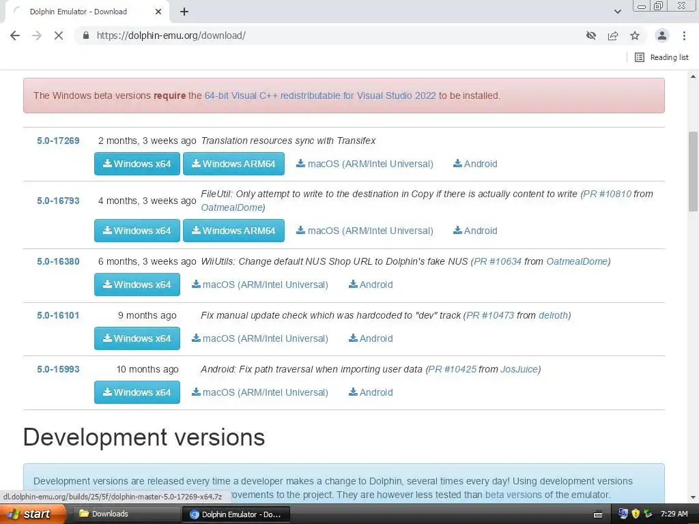
Task: Open OatmealDome link under 5.0-16793
Action: [x=231, y=207]
